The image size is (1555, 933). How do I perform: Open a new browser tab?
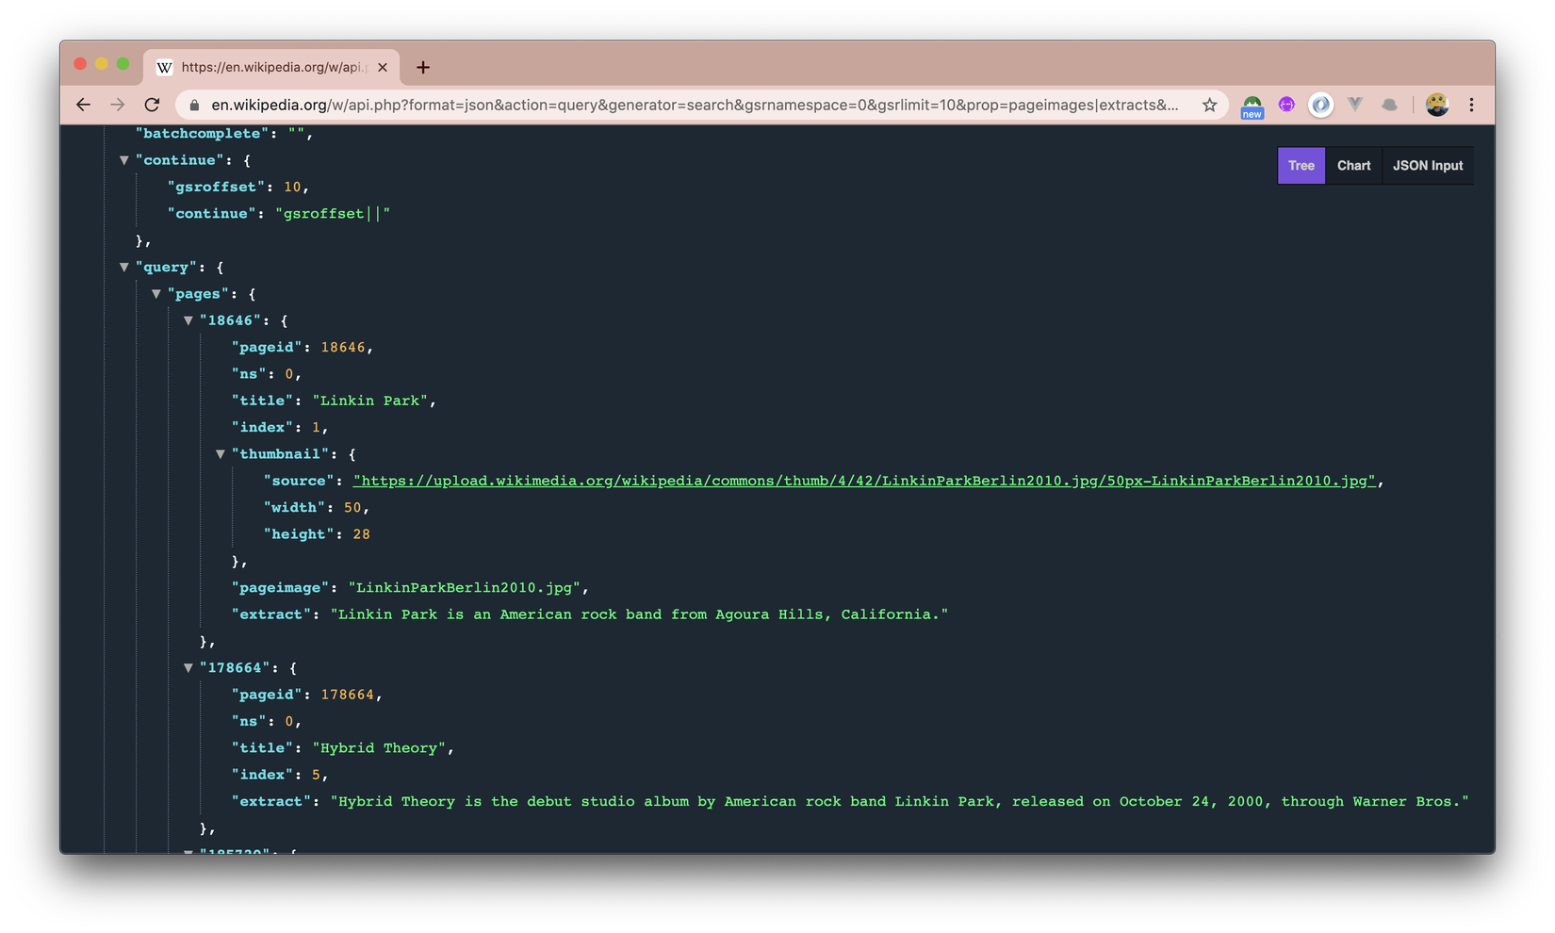(x=423, y=67)
